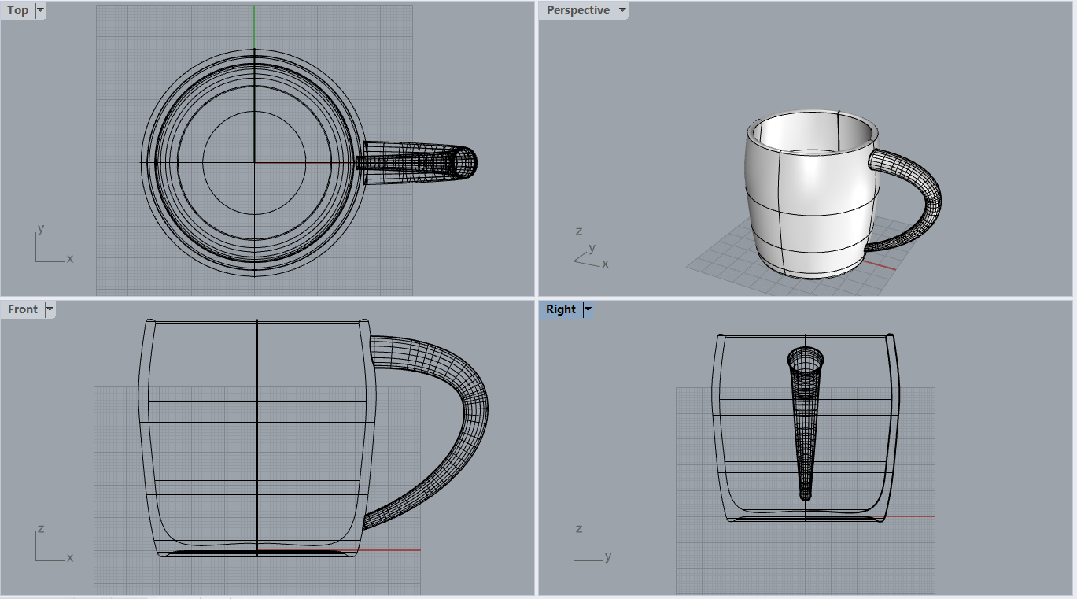1077x599 pixels.
Task: Open the Right viewport dropdown arrow
Action: (588, 309)
